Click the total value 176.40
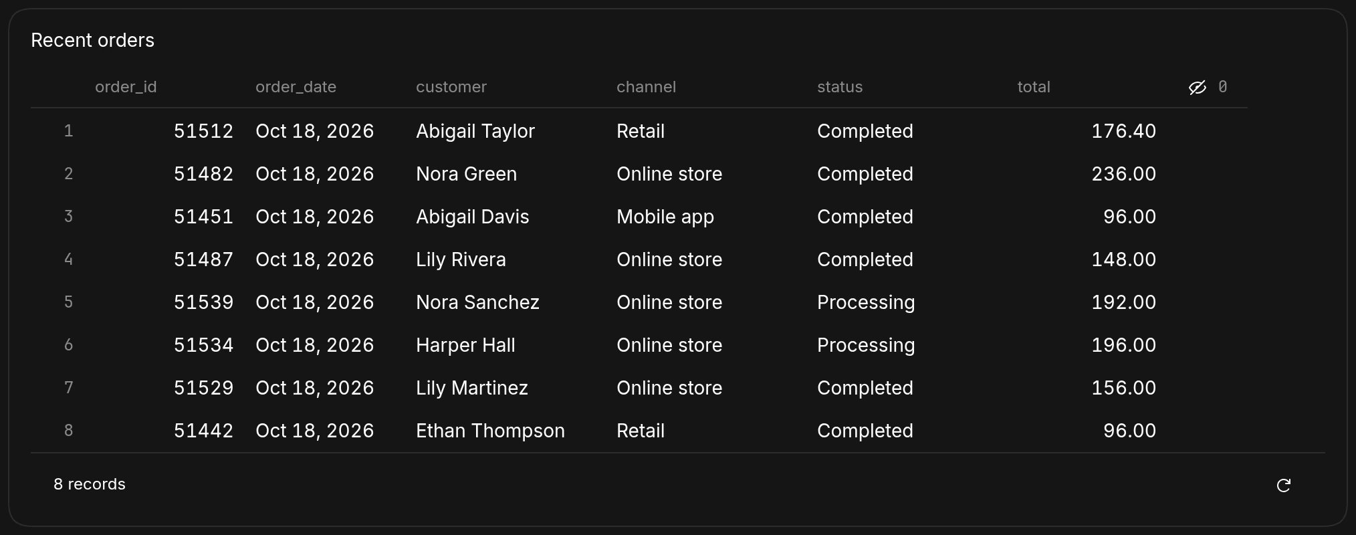1356x535 pixels. [x=1123, y=131]
